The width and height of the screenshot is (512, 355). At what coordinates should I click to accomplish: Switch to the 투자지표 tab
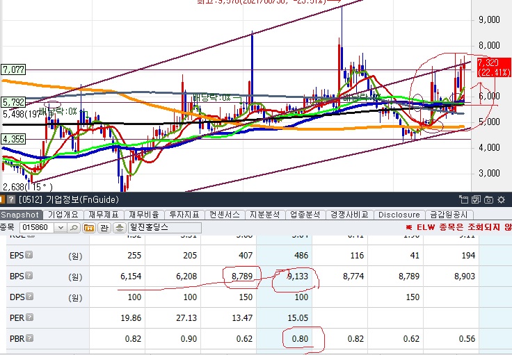(x=184, y=215)
